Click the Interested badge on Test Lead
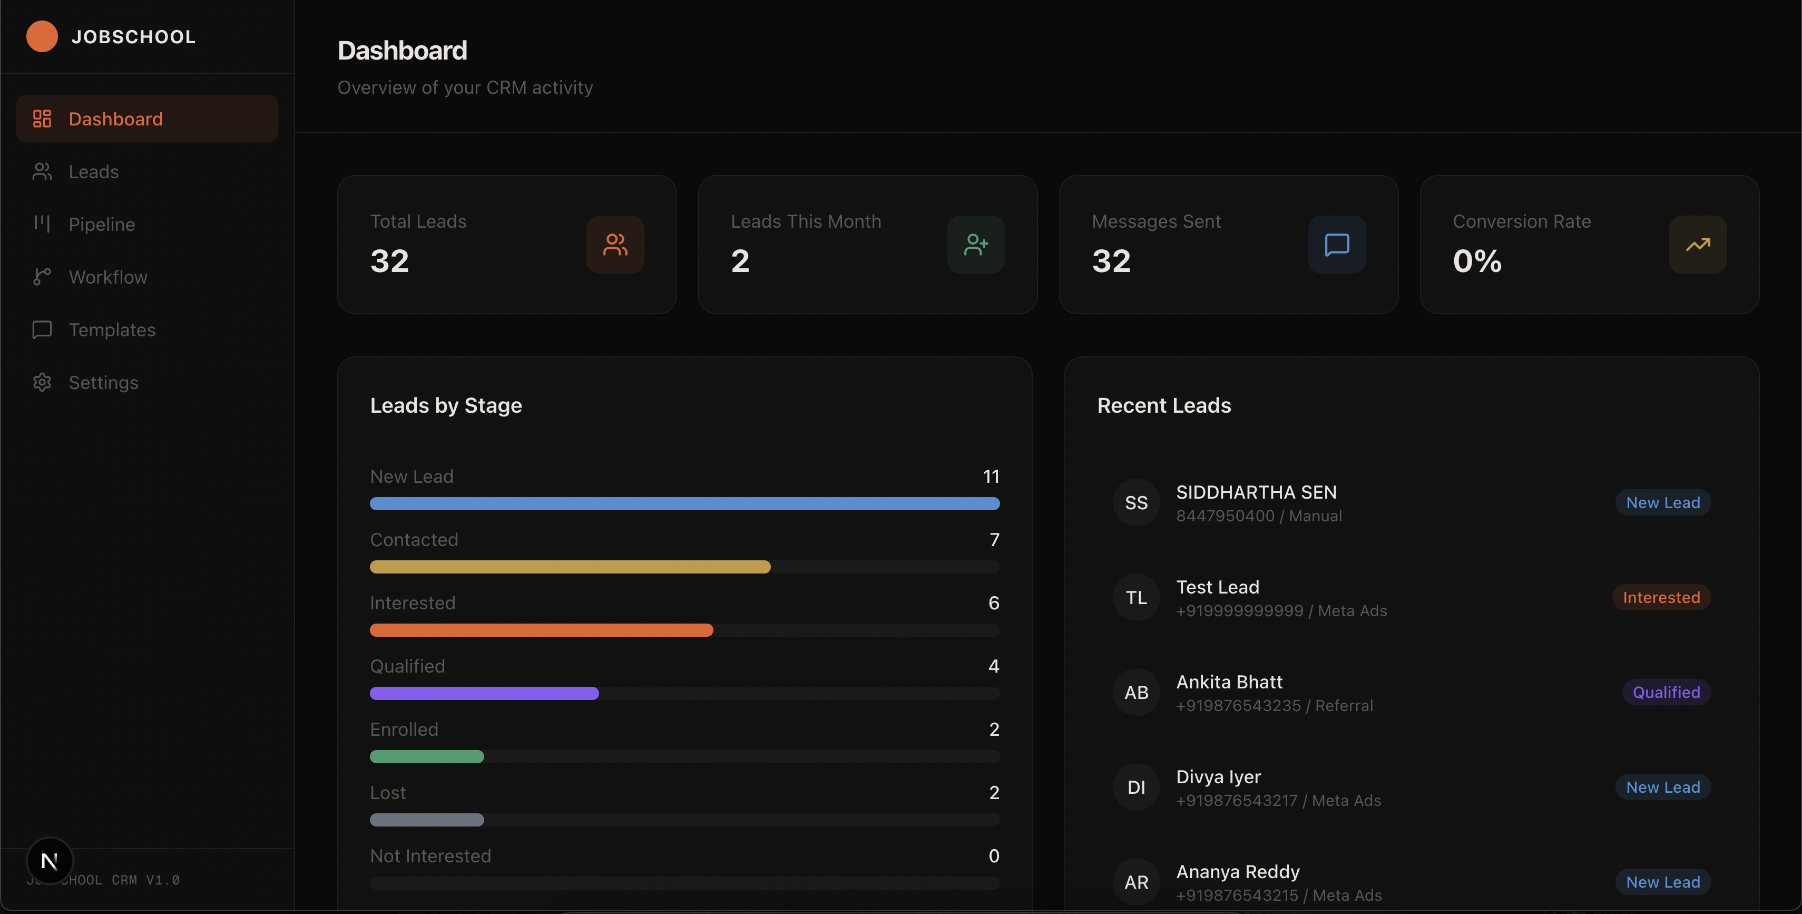Viewport: 1802px width, 914px height. point(1661,598)
